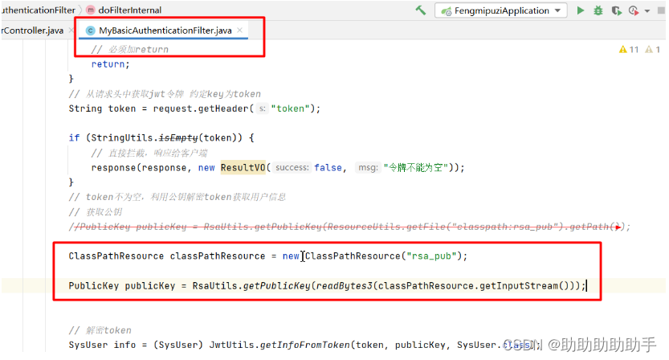The image size is (669, 360).
Task: Click the profiler run icon
Action: click(634, 10)
